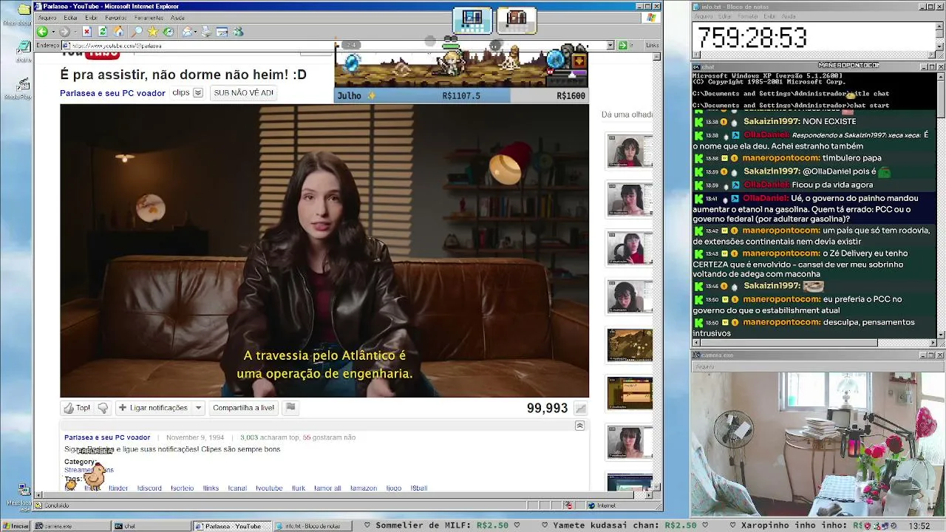Click the system clock showing 13:52
This screenshot has height=532, width=946.
[919, 526]
